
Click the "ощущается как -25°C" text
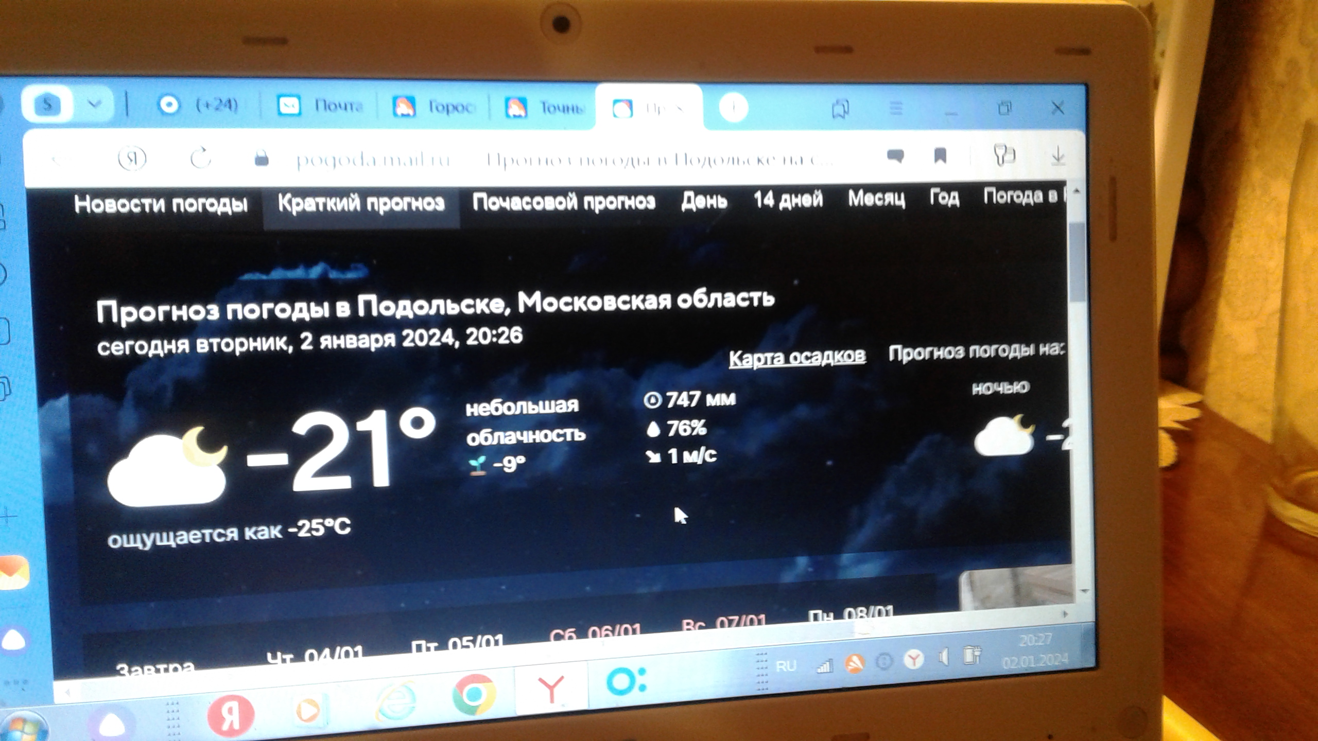point(229,533)
